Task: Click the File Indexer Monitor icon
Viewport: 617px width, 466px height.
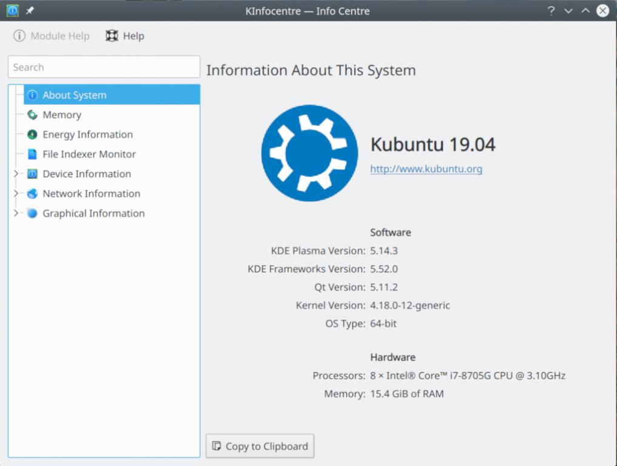Action: coord(32,155)
